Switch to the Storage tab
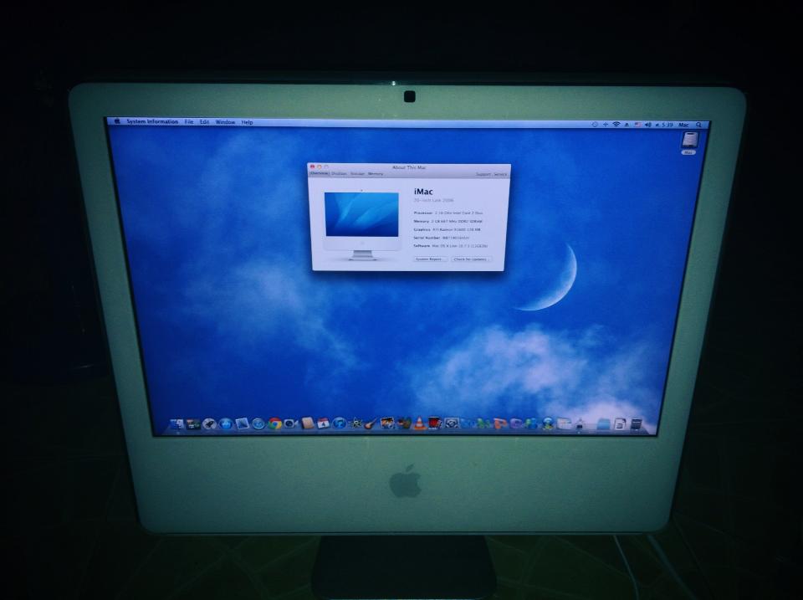Viewport: 803px width, 600px height. click(x=357, y=174)
